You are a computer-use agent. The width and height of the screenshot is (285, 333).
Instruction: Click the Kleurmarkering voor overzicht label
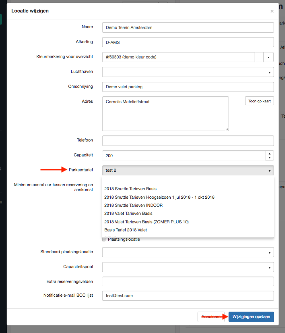pyautogui.click(x=64, y=56)
